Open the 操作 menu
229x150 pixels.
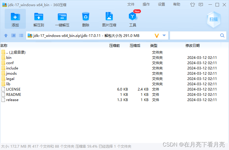pyautogui.click(x=146, y=4)
